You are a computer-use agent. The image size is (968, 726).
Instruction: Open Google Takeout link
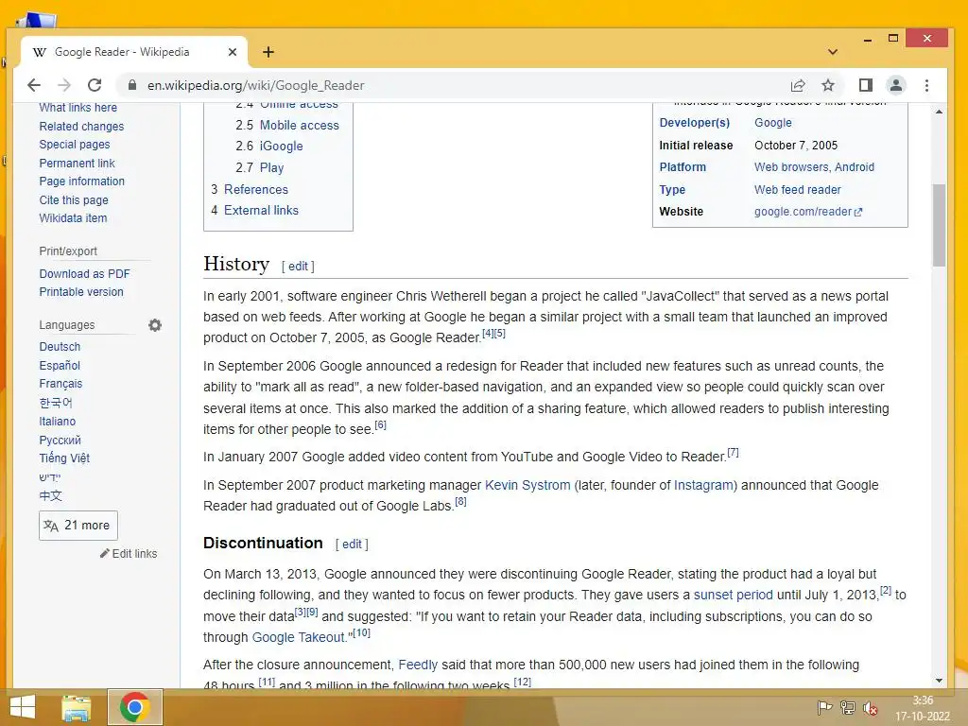299,637
